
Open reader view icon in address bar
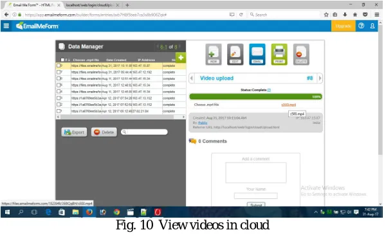(232, 15)
